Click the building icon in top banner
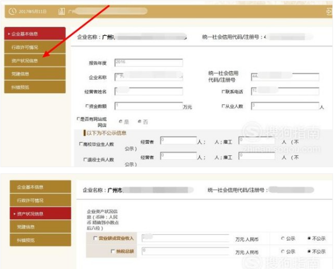Image resolution: width=335 pixels, height=269 pixels. click(x=61, y=11)
